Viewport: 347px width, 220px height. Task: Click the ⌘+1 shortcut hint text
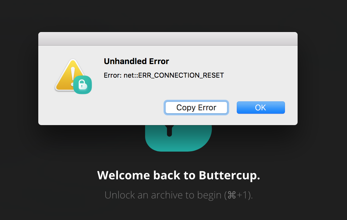pyautogui.click(x=238, y=195)
